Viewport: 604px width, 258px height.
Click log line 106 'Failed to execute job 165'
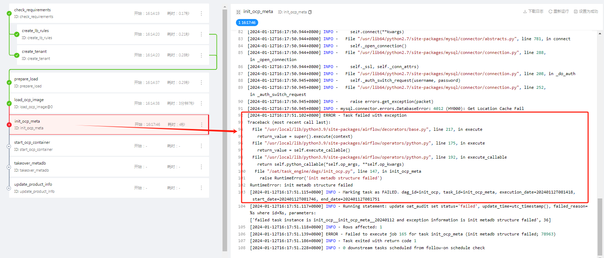pos(403,234)
